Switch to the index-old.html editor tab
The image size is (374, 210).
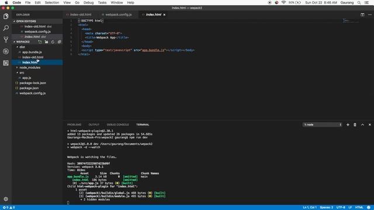pyautogui.click(x=81, y=15)
